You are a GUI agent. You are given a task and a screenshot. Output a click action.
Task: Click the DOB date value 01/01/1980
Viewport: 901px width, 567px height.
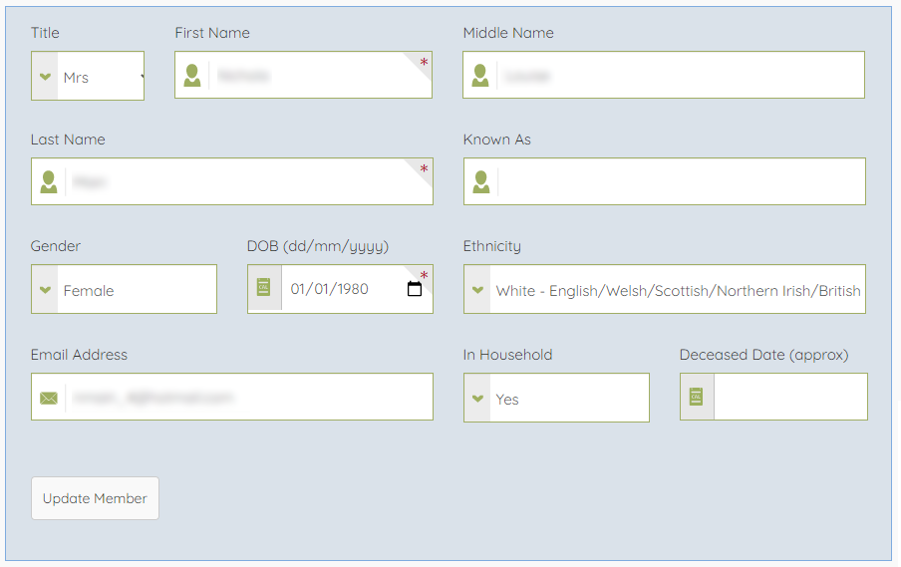point(330,289)
